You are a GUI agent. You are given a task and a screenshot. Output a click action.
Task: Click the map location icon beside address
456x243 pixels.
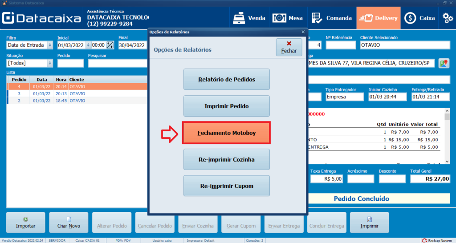(443, 63)
